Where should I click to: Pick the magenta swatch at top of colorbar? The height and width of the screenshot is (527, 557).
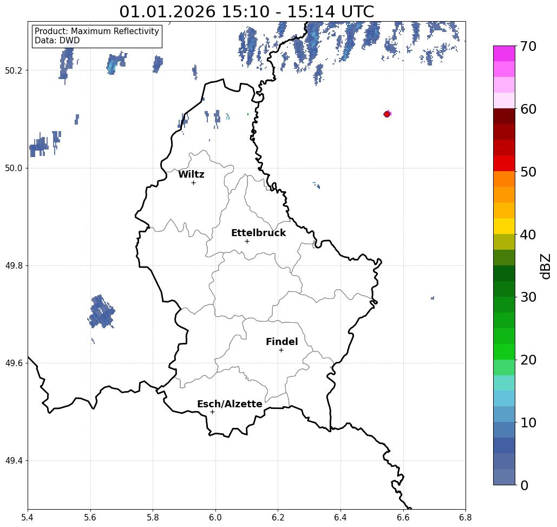click(504, 54)
